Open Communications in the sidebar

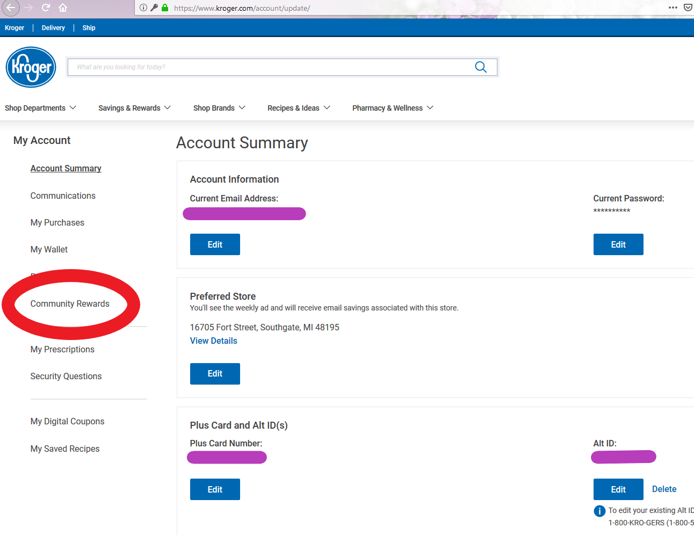point(63,196)
